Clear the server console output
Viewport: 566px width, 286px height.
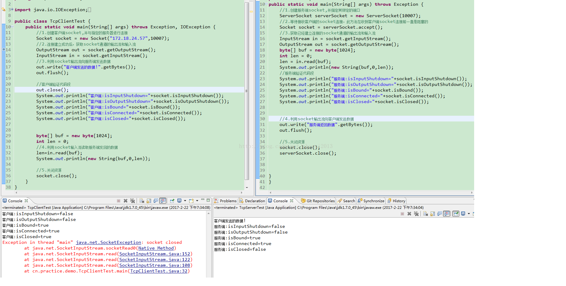[425, 214]
